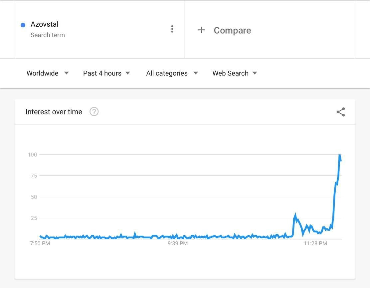Open the Worldwide region dropdown
This screenshot has width=370, height=288.
(x=43, y=73)
